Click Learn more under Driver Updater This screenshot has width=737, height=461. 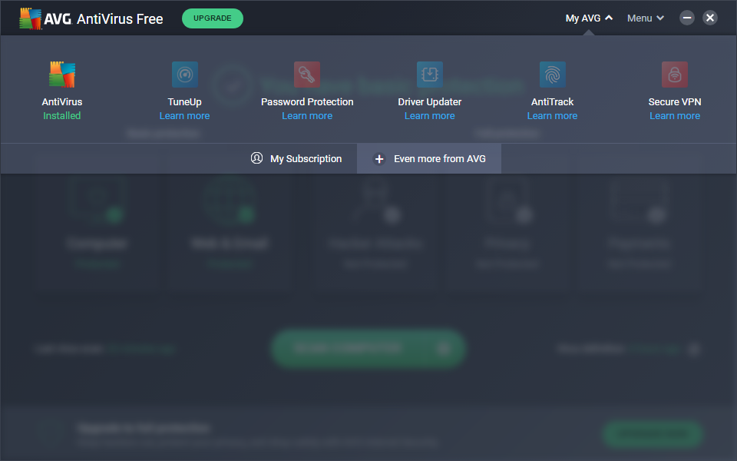[430, 116]
